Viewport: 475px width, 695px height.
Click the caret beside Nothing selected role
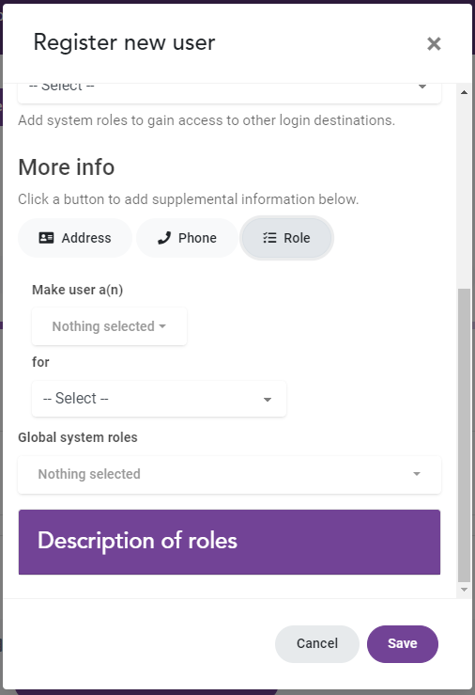(162, 326)
